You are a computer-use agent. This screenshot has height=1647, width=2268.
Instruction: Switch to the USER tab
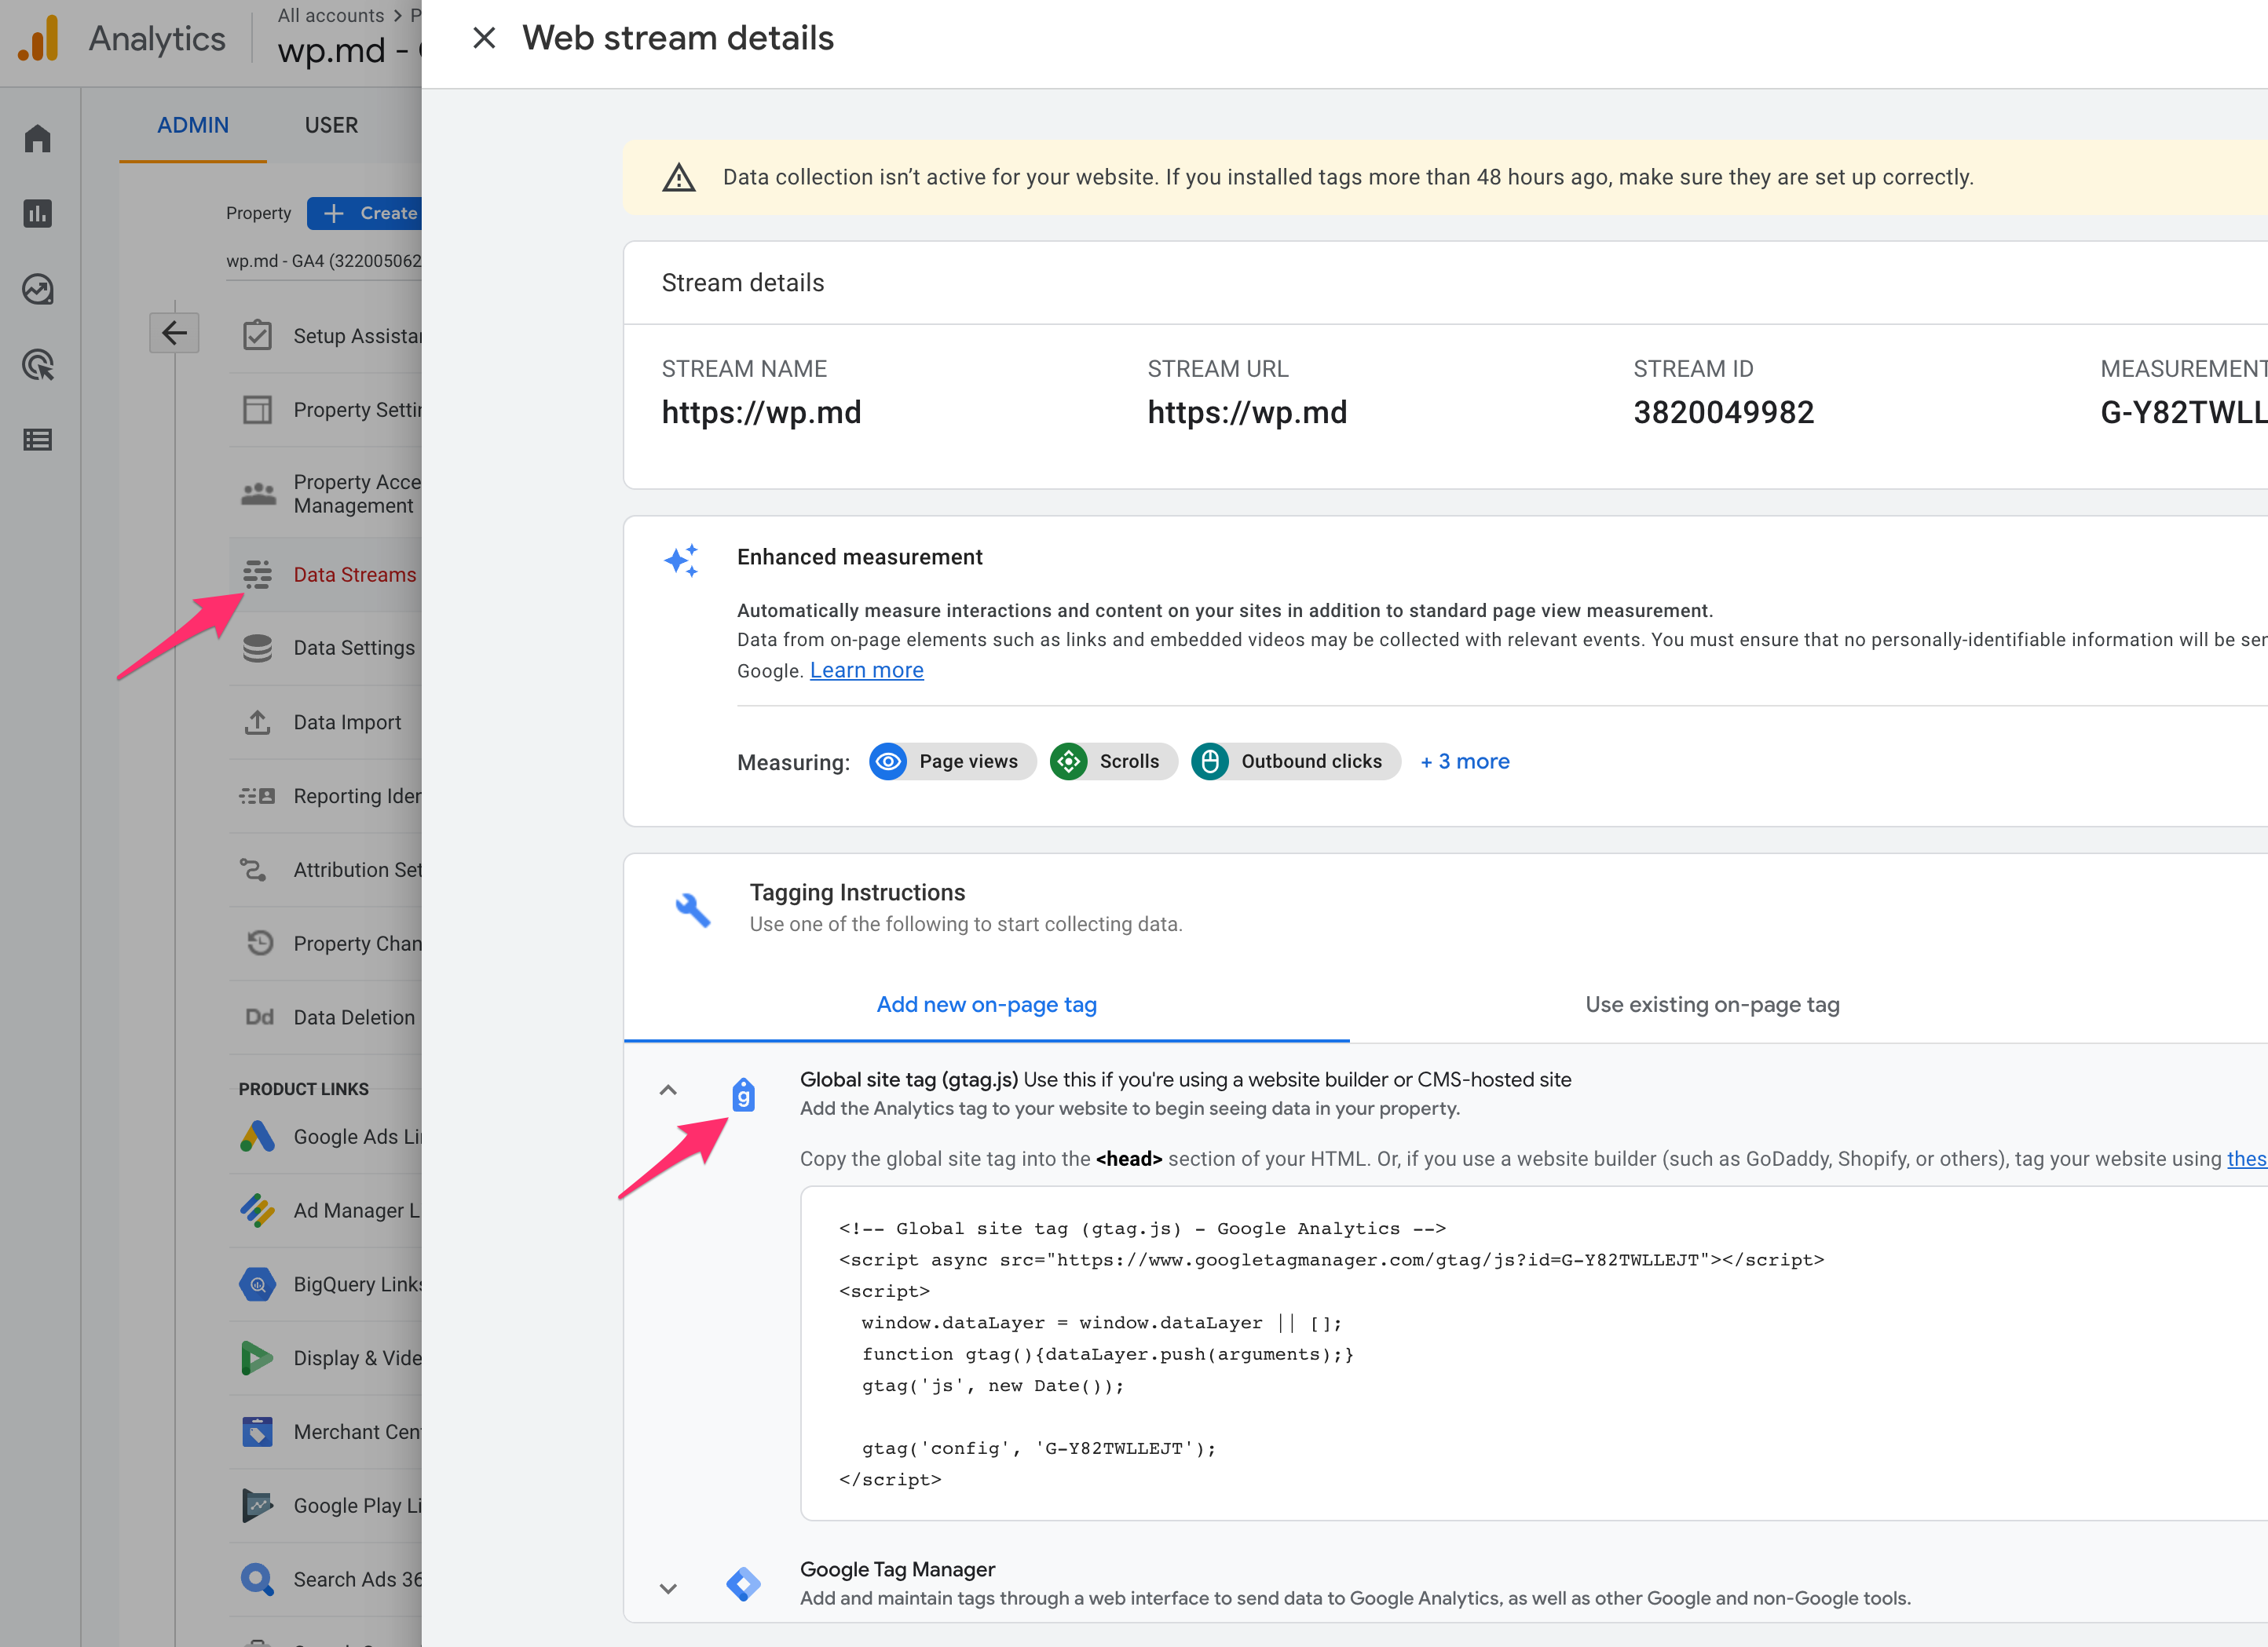pyautogui.click(x=331, y=125)
